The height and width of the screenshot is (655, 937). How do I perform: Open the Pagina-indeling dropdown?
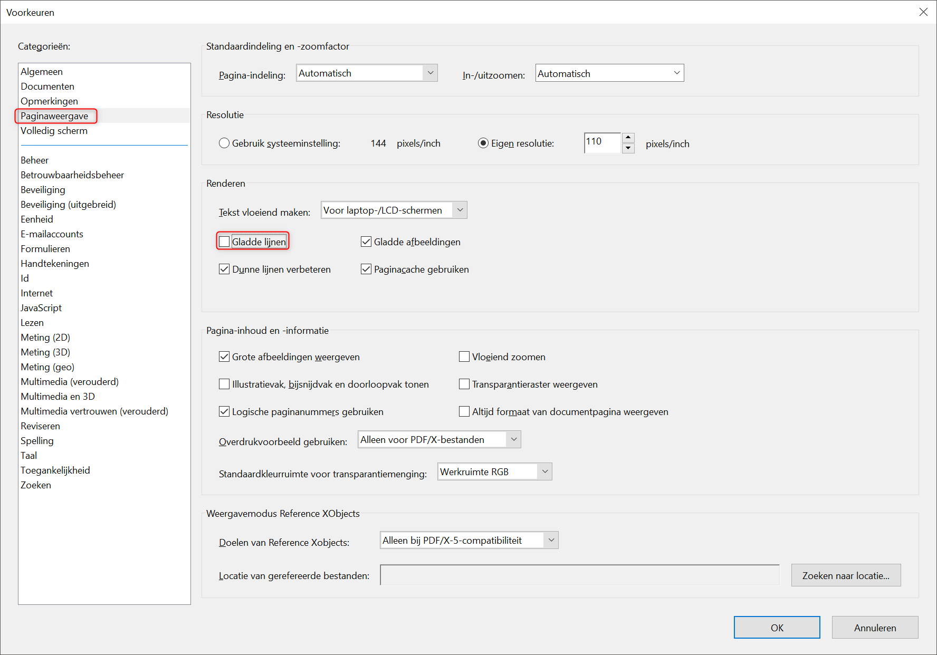coord(431,73)
